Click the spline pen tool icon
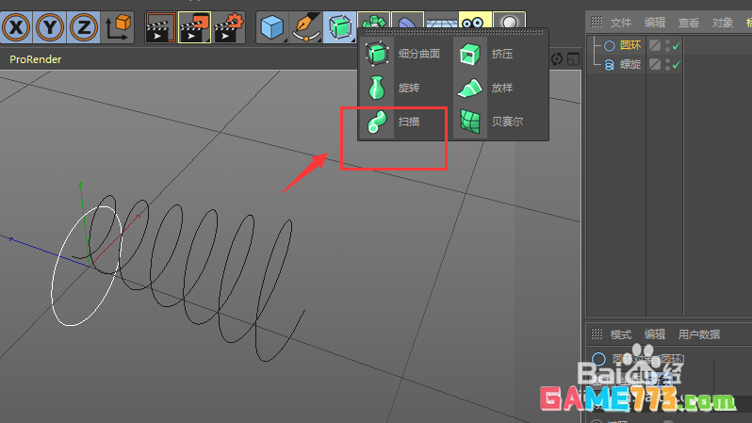 tap(304, 26)
